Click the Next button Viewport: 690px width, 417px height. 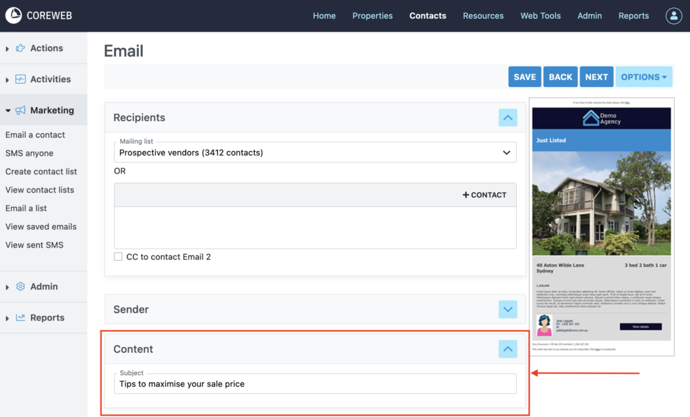click(x=596, y=77)
